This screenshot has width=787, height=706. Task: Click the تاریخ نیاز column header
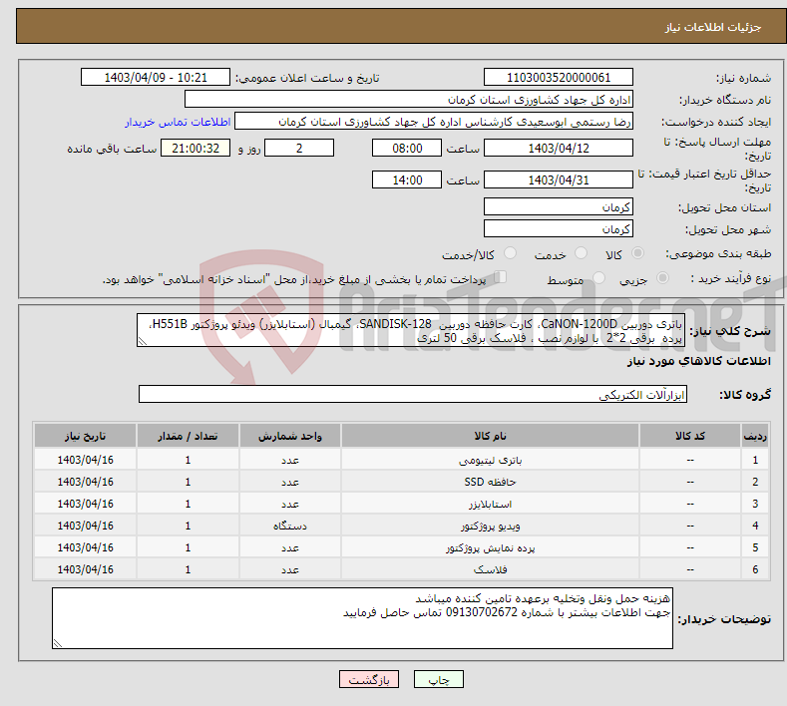pos(86,436)
